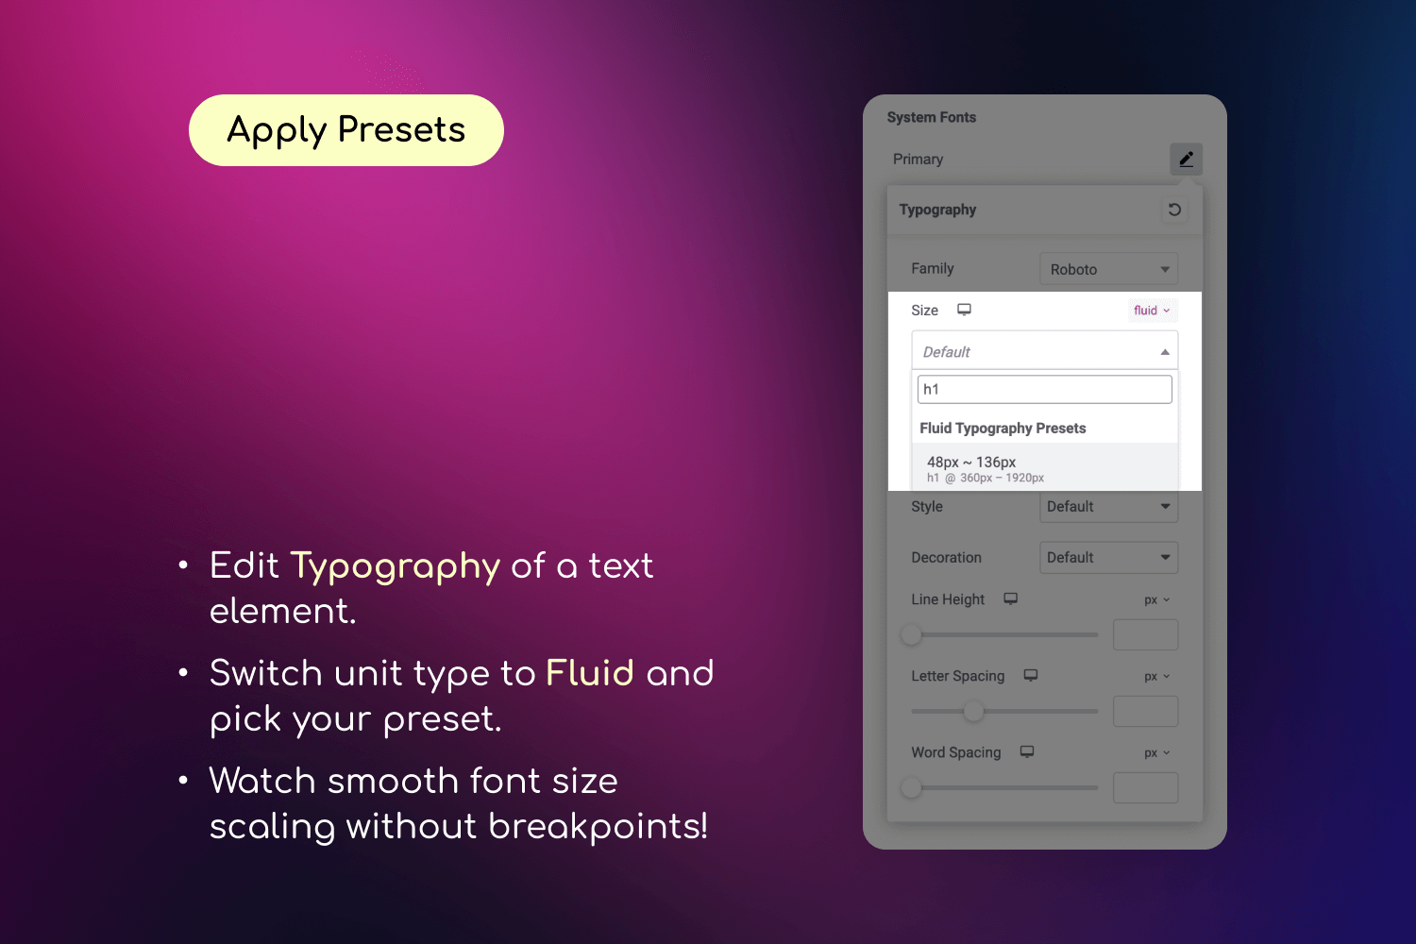Open the Size fluid unit selector
Screen dimensions: 1416x944
pyautogui.click(x=1152, y=310)
